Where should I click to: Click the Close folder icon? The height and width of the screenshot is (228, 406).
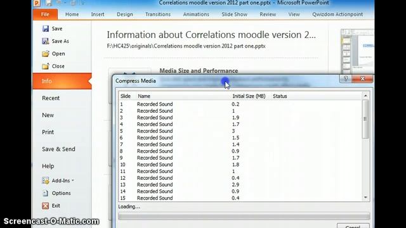pos(46,66)
